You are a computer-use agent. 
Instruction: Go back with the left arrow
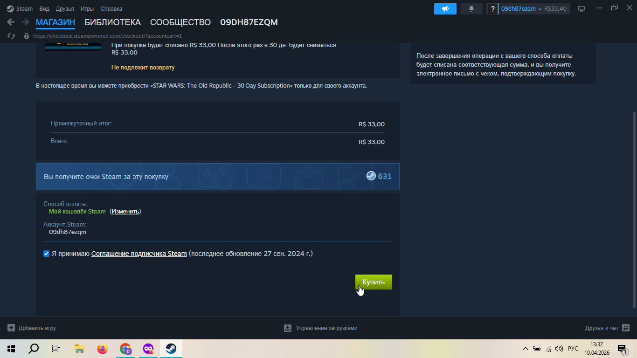(x=11, y=22)
